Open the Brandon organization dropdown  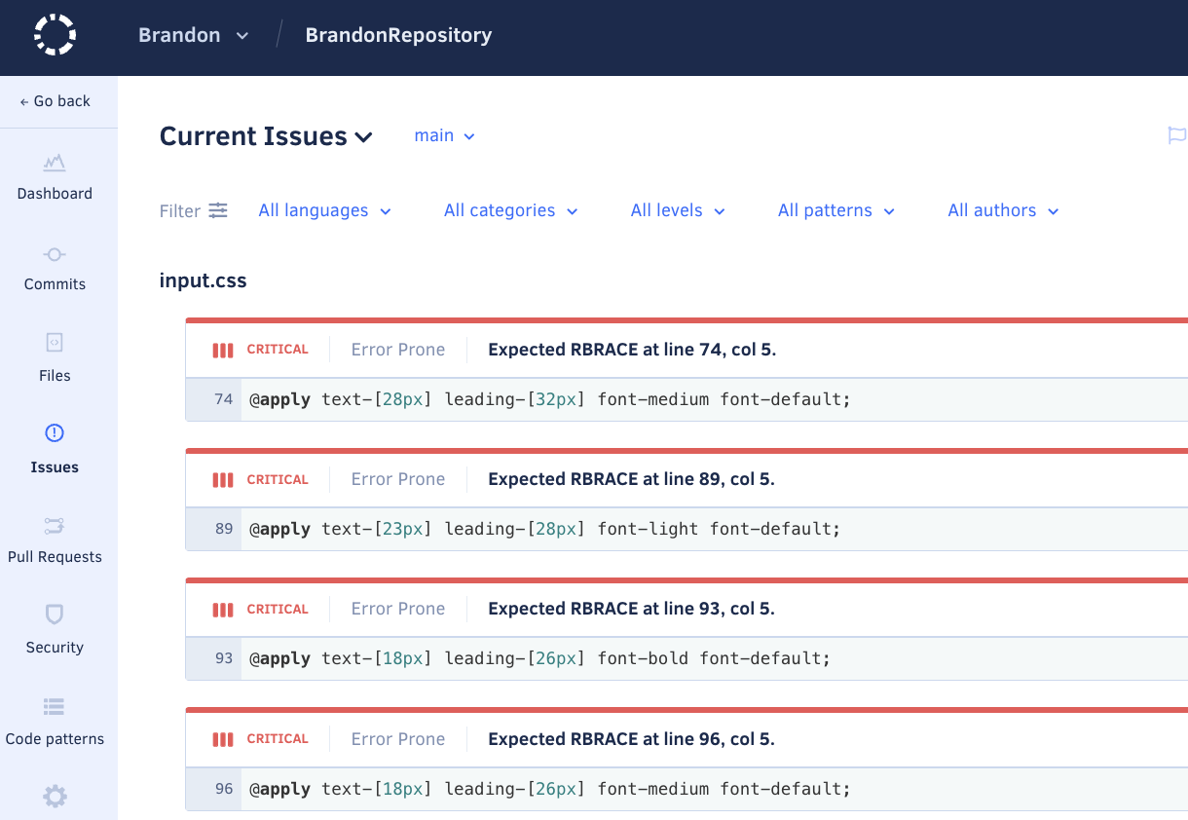point(193,35)
